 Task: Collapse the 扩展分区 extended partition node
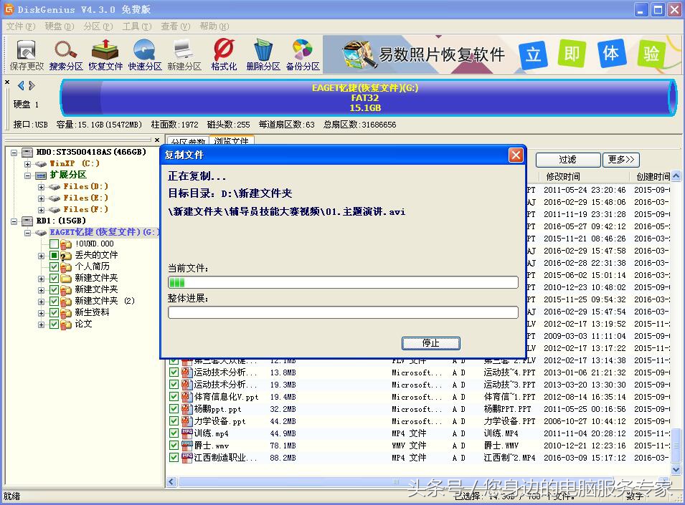click(27, 175)
